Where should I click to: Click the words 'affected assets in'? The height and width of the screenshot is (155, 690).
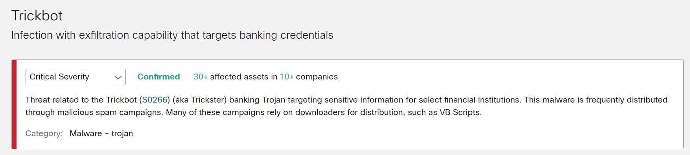[244, 77]
